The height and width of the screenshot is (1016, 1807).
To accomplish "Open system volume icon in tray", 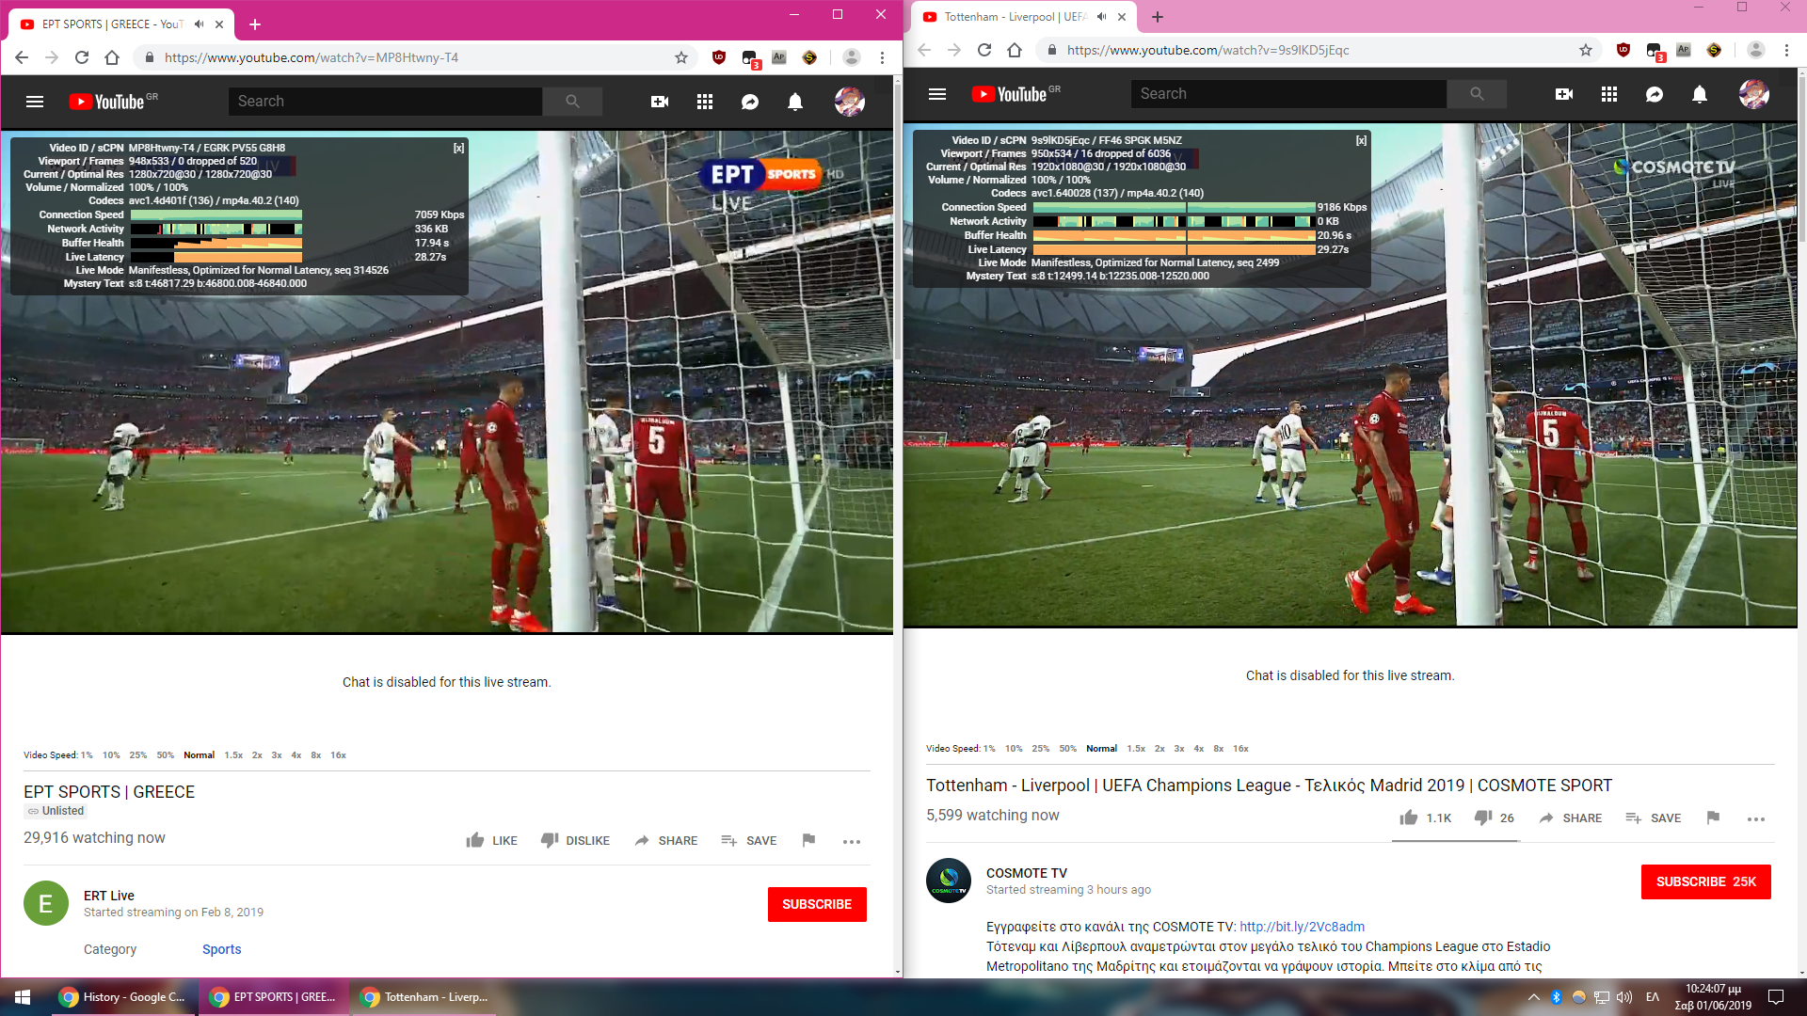I will tap(1624, 997).
